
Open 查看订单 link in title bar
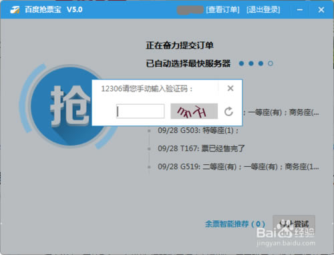click(222, 9)
